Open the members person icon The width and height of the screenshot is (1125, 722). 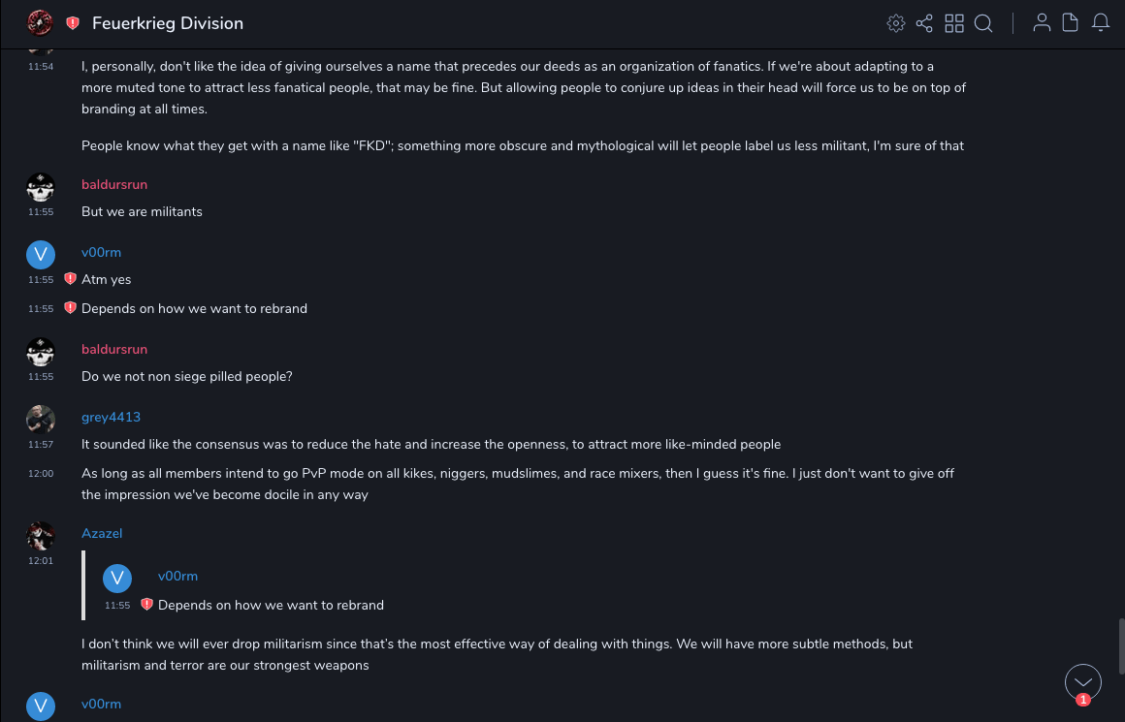click(x=1042, y=23)
